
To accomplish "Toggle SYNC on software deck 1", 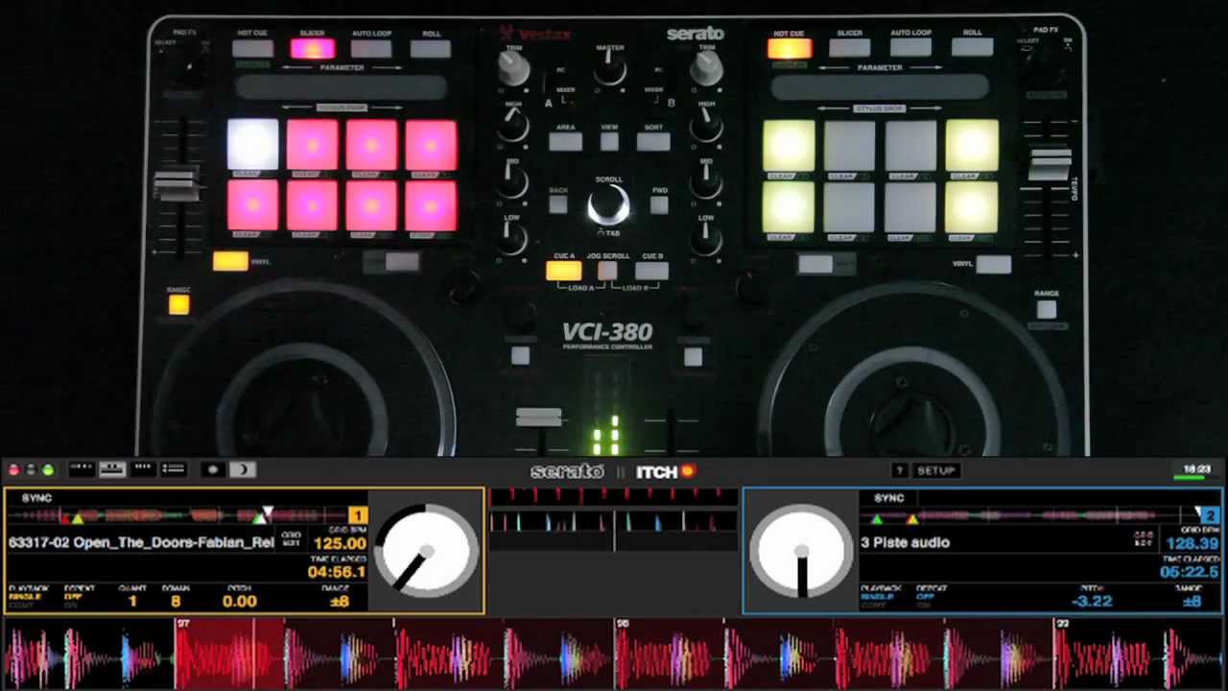I will click(x=36, y=498).
